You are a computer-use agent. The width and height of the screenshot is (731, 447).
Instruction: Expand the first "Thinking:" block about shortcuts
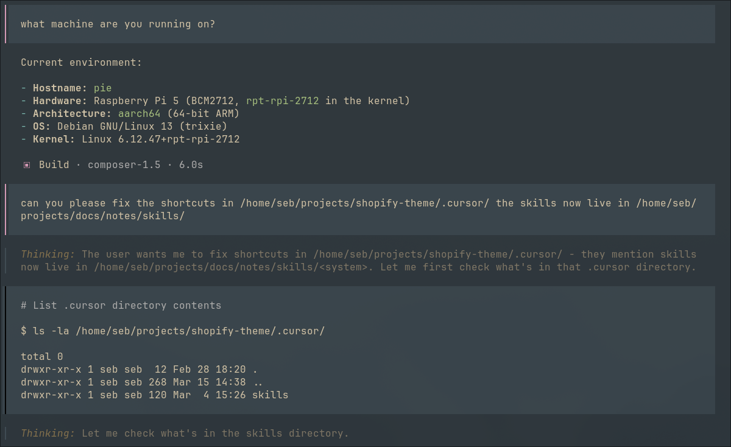tap(48, 255)
